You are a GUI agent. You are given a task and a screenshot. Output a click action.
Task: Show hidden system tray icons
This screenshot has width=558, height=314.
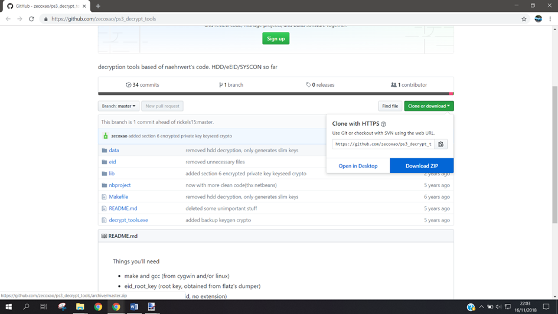(481, 307)
